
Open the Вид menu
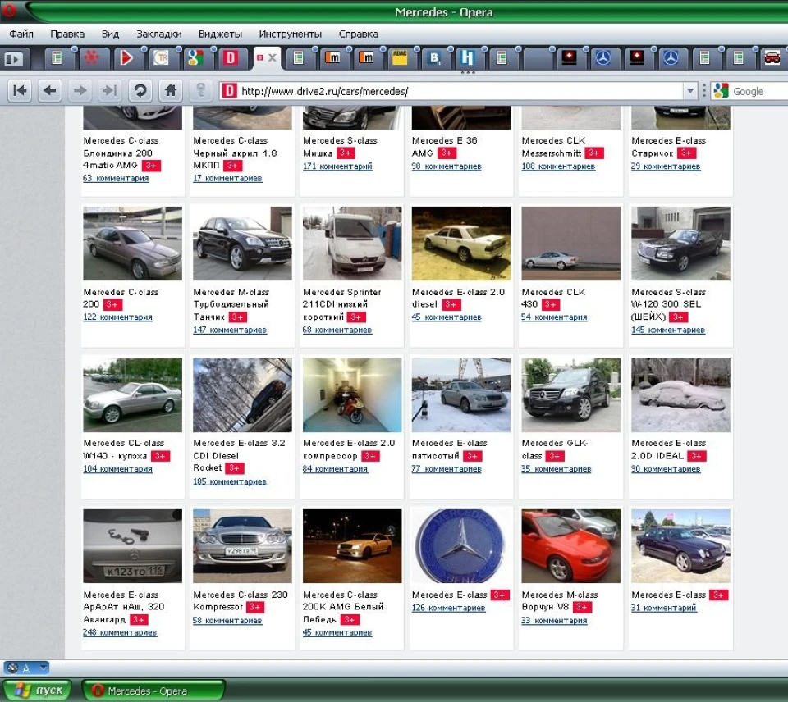(x=110, y=34)
